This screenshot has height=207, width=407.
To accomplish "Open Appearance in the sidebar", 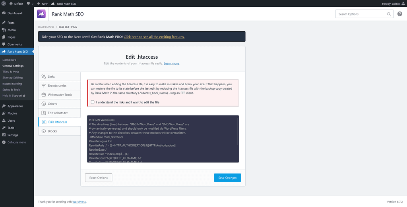I will pyautogui.click(x=17, y=106).
